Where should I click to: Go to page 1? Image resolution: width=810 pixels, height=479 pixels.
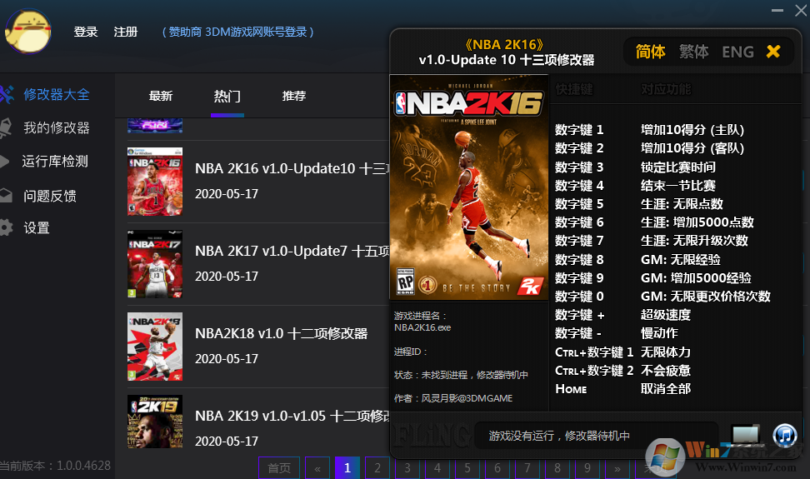(x=347, y=467)
